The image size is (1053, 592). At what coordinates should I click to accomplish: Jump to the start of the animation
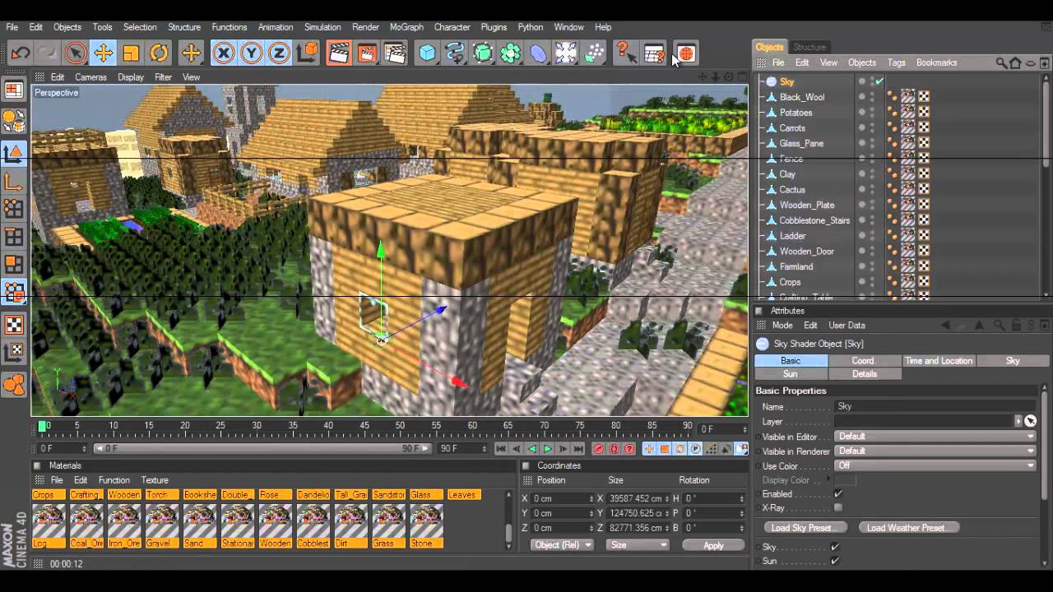point(501,449)
